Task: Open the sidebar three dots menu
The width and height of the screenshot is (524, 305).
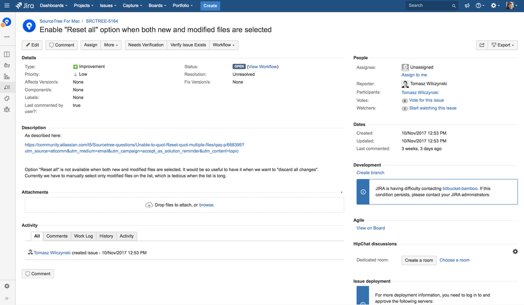Action: click(7, 37)
